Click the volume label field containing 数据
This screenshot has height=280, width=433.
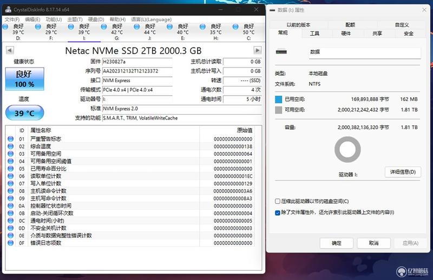point(365,52)
